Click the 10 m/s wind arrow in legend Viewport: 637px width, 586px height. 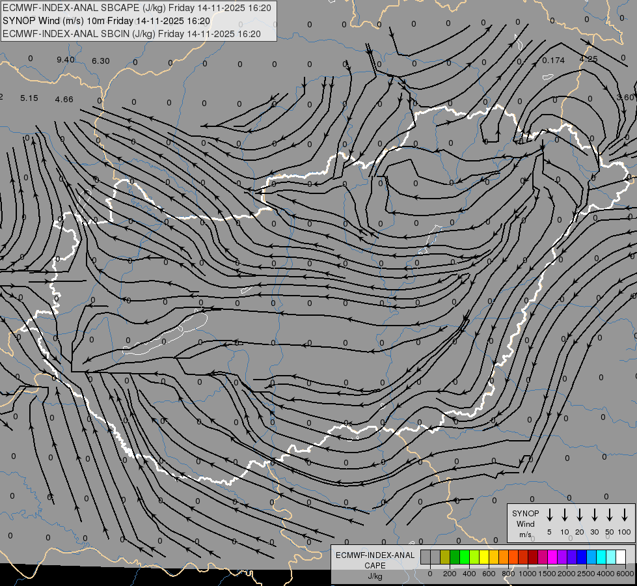coord(564,515)
